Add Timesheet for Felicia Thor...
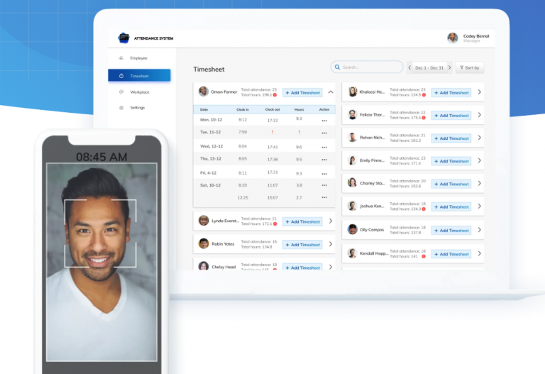545x374 pixels. tap(451, 116)
